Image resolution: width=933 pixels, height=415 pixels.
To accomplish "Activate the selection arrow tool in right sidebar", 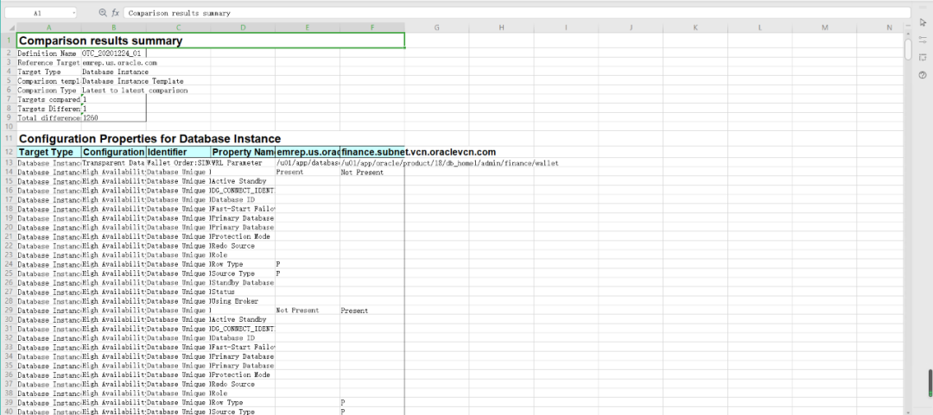I will pos(922,22).
